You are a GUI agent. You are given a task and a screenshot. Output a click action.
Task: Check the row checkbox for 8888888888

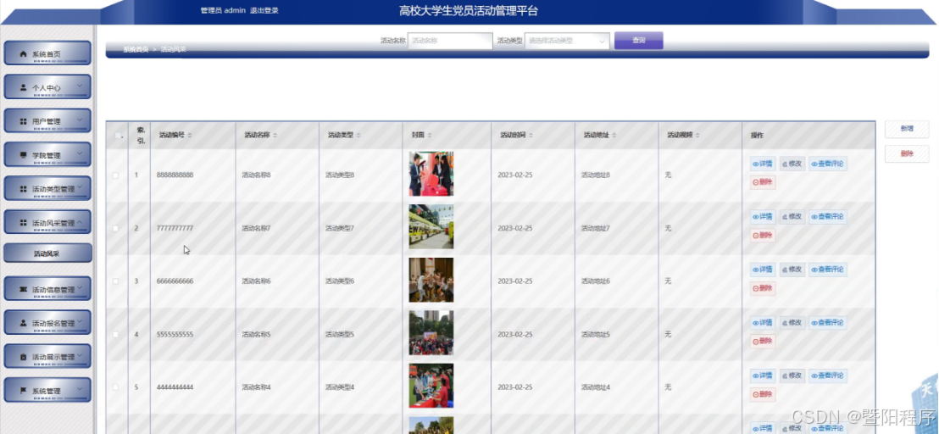pos(115,175)
